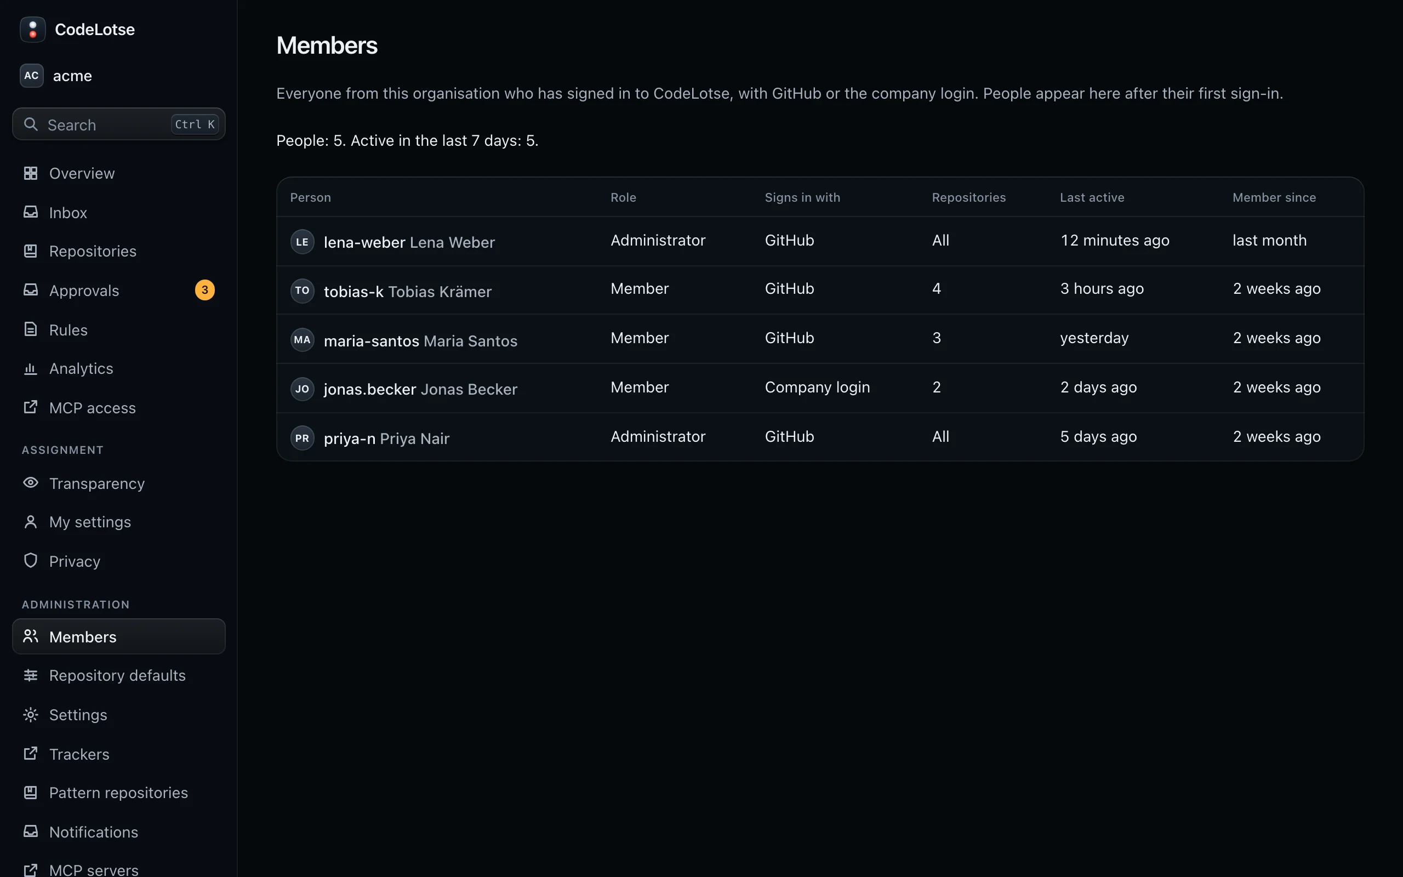Viewport: 1403px width, 877px height.
Task: Click the Inbox tray icon
Action: tap(31, 212)
